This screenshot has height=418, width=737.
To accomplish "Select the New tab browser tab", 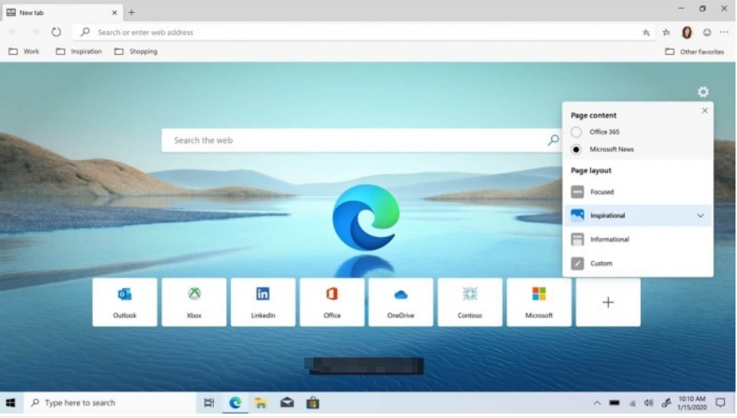I will (61, 13).
